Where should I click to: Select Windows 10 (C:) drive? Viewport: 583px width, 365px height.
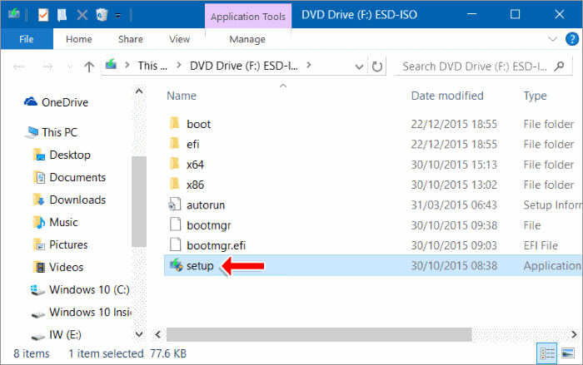[x=80, y=289]
